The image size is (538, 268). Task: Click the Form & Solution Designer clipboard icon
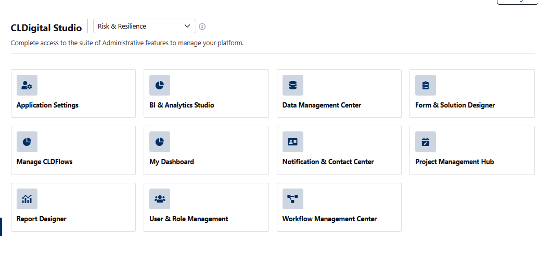pyautogui.click(x=426, y=85)
